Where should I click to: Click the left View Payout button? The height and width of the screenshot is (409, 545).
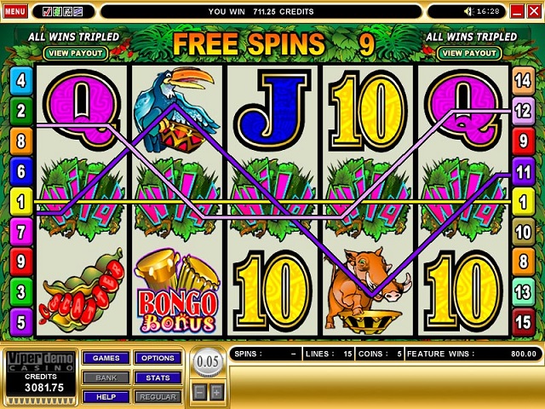point(76,53)
